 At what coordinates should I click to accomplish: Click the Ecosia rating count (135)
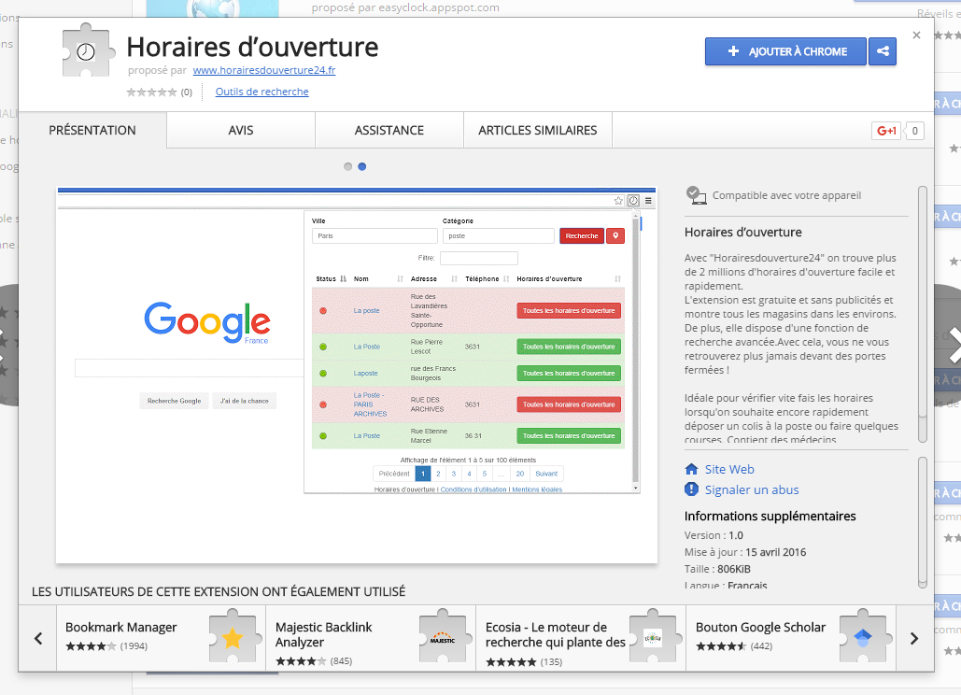click(552, 662)
